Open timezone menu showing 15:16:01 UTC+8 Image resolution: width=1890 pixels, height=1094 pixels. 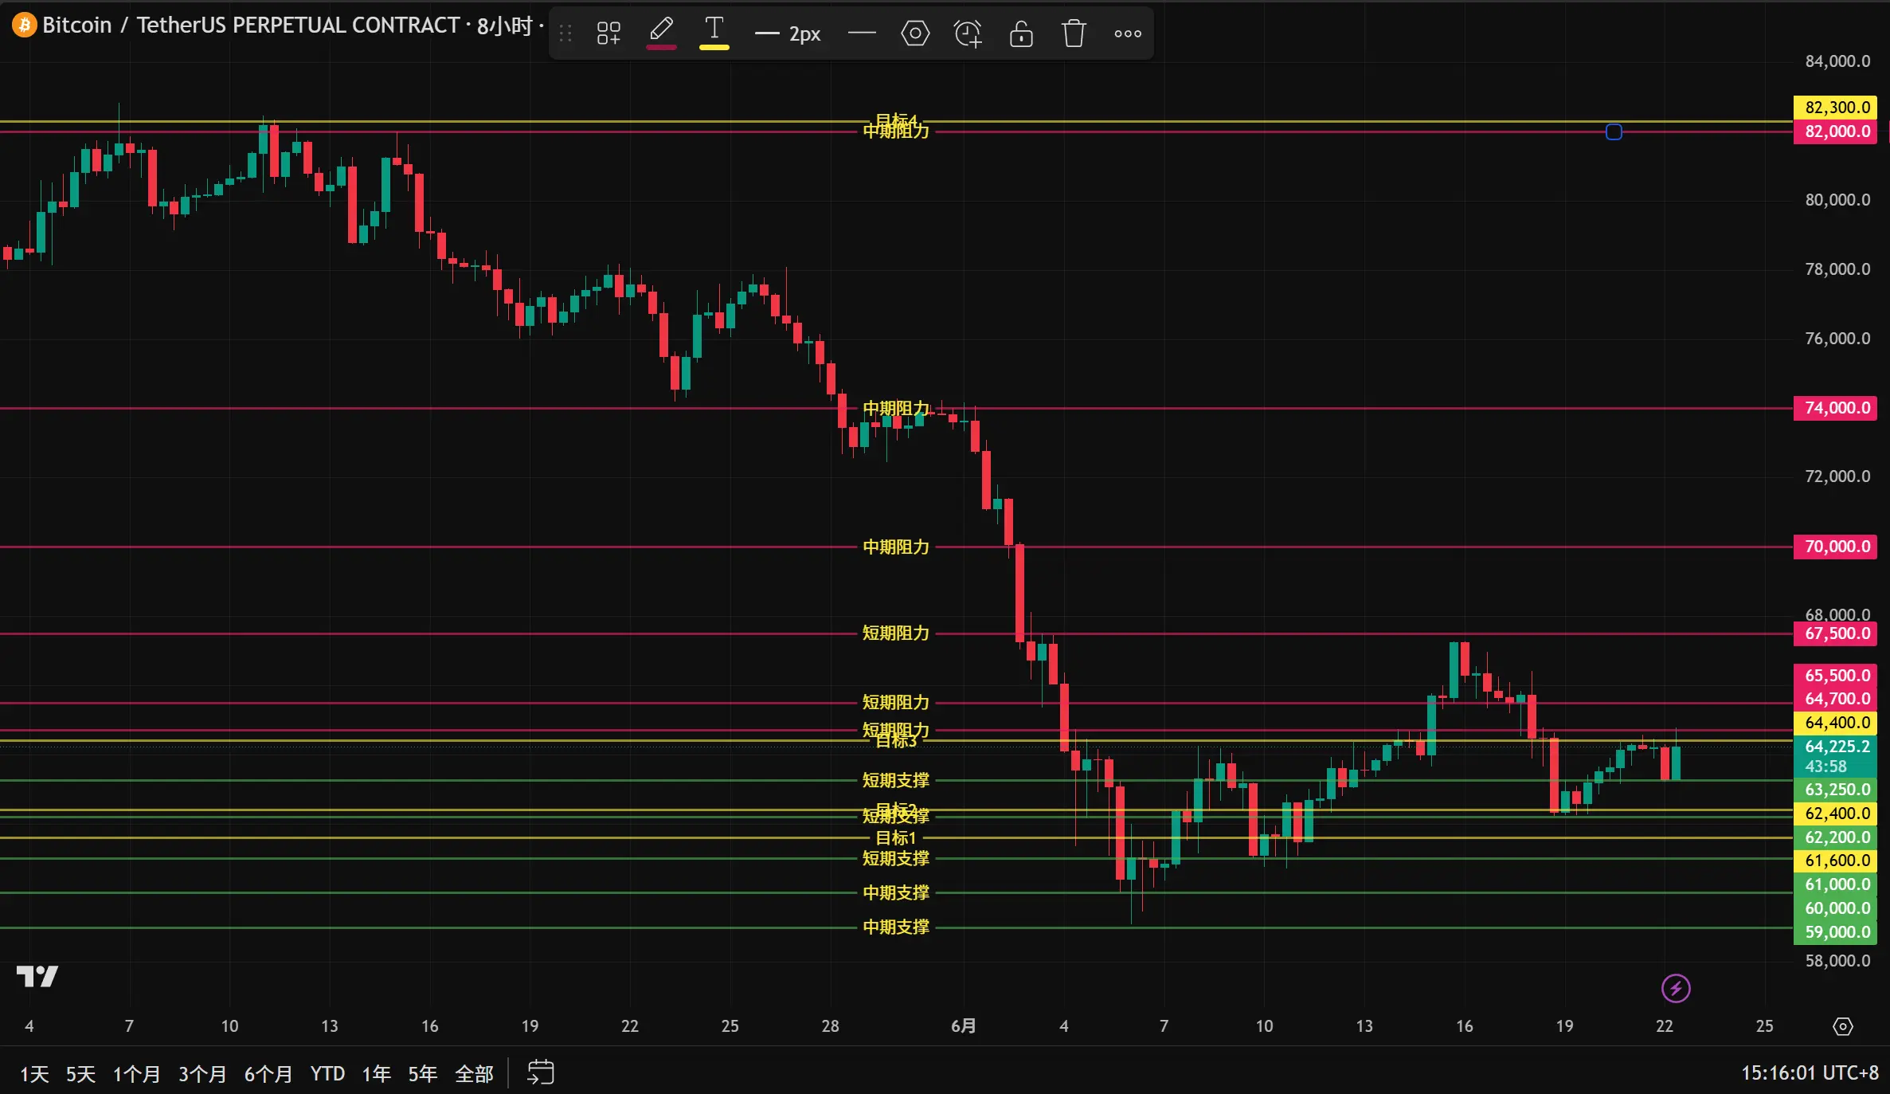(x=1810, y=1073)
